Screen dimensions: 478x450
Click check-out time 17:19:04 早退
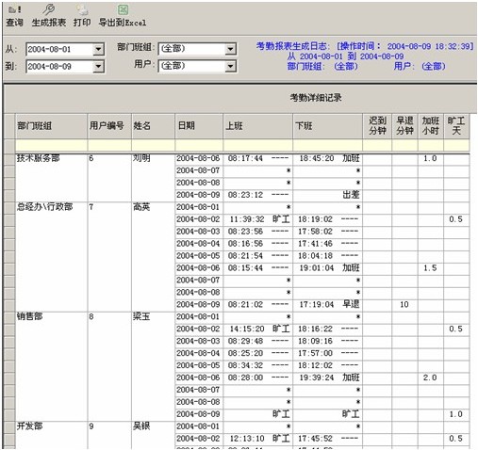pos(327,304)
